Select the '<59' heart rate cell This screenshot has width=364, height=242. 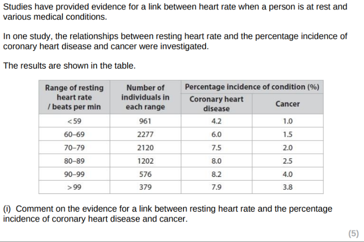(x=75, y=121)
